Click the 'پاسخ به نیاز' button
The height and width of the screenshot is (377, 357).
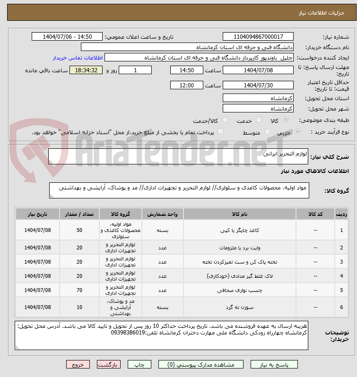pos(274,365)
